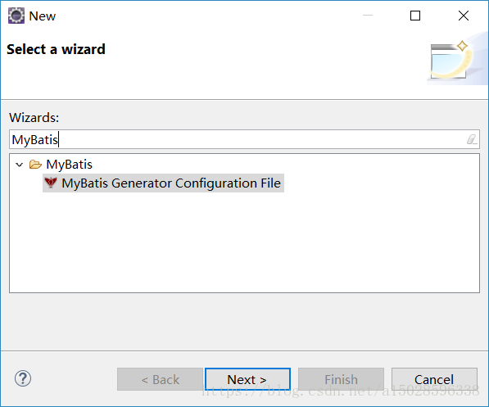Minimize the New dialog window
489x407 pixels.
click(x=368, y=16)
